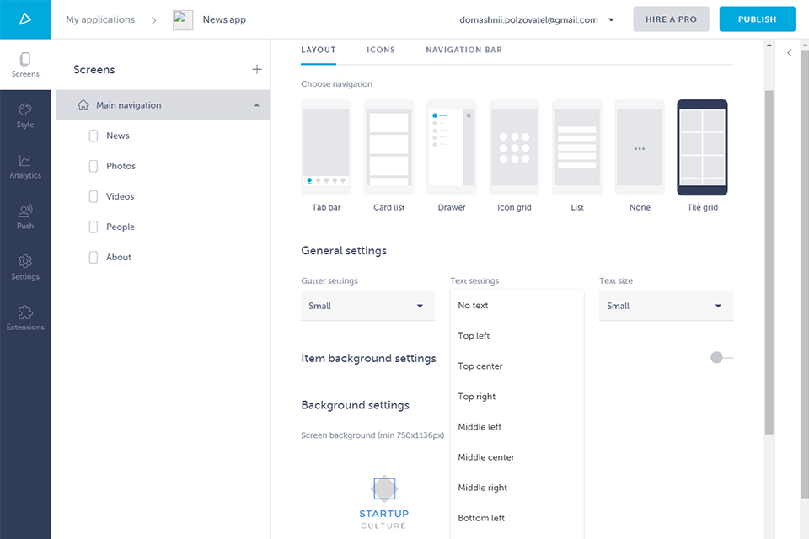This screenshot has width=809, height=539.
Task: Collapse the right preview panel arrow
Action: pos(790,52)
